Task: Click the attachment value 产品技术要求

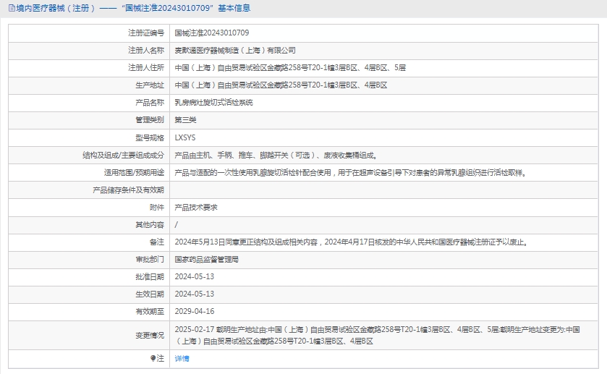Action: click(196, 207)
